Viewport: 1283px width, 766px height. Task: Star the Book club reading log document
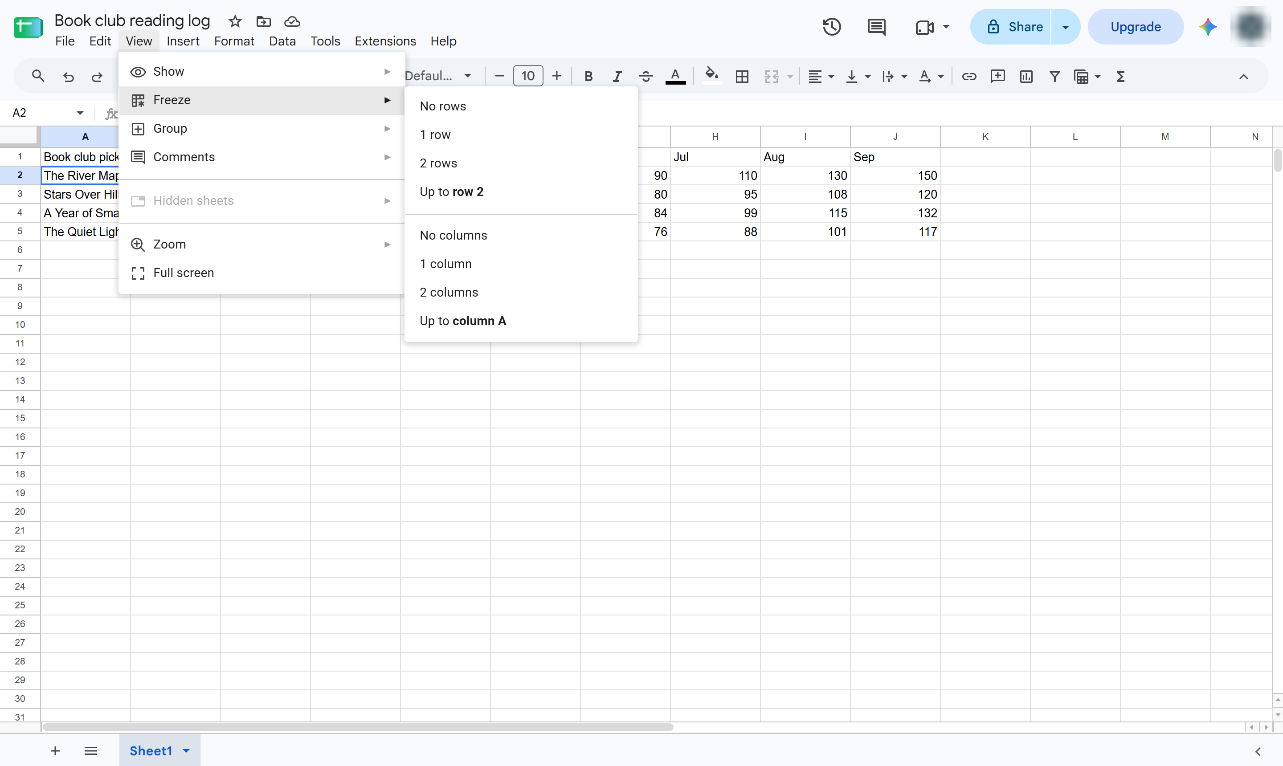[235, 21]
